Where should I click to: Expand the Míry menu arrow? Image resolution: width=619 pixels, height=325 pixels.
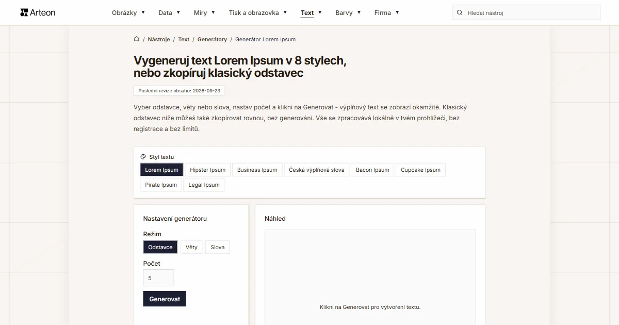[x=213, y=12]
